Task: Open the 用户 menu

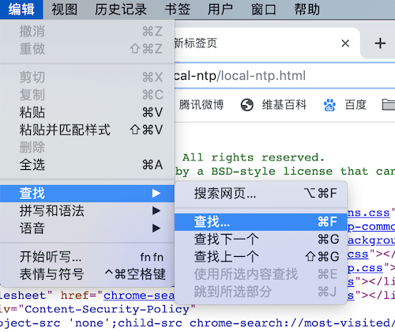Action: pyautogui.click(x=220, y=9)
